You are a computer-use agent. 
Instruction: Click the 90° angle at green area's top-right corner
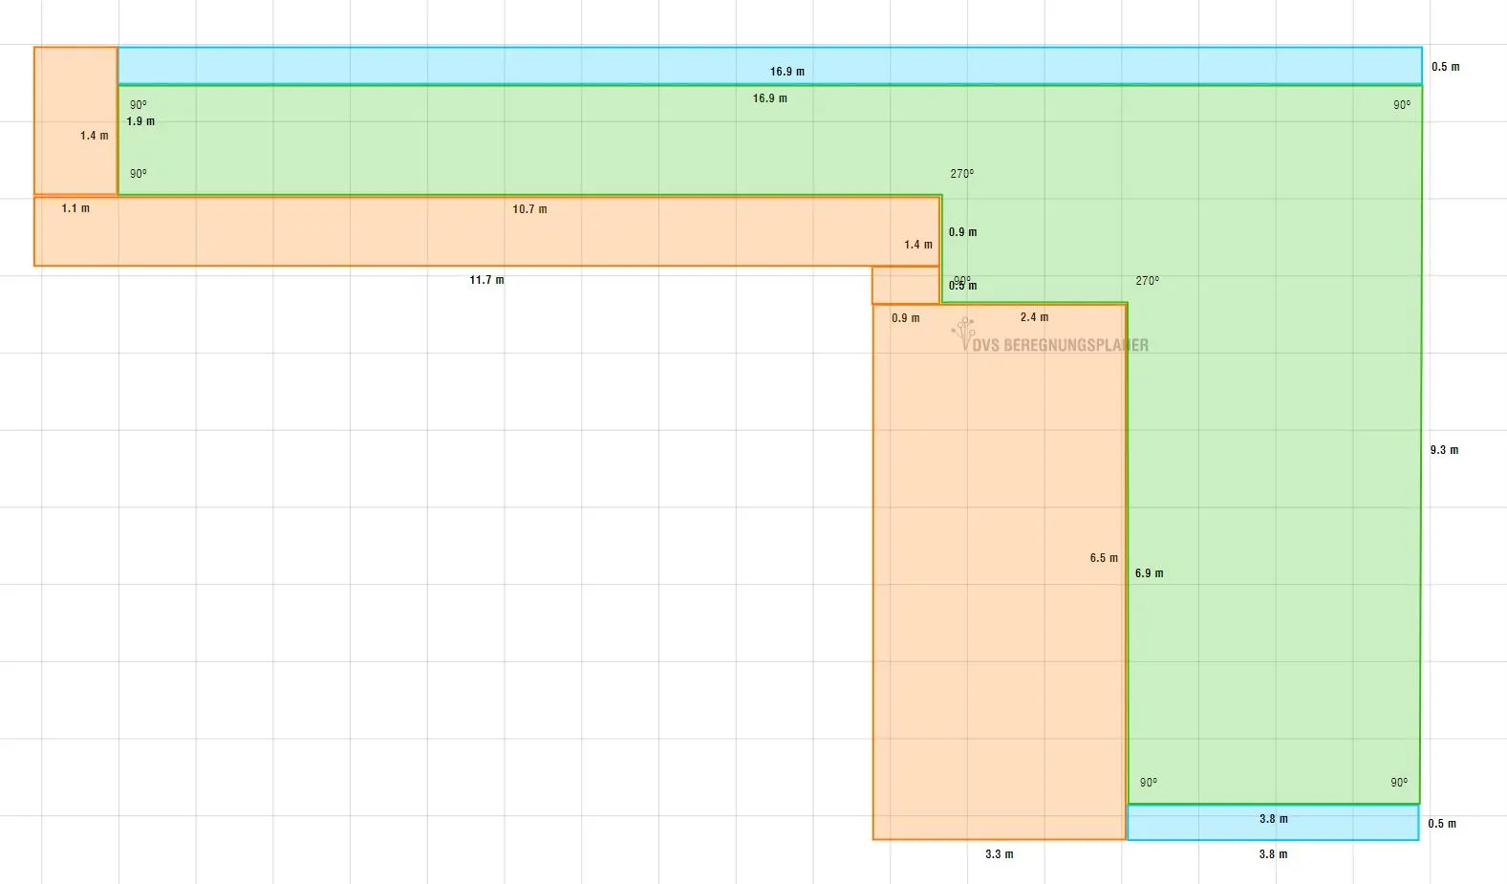[1401, 105]
